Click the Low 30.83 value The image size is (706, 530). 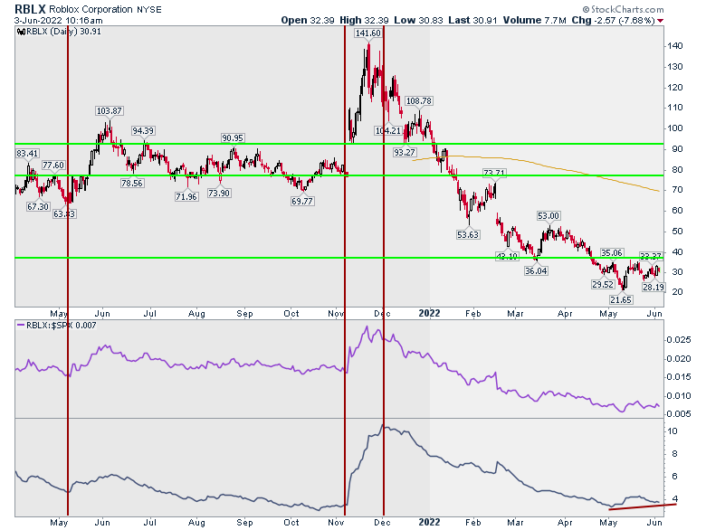pos(419,20)
